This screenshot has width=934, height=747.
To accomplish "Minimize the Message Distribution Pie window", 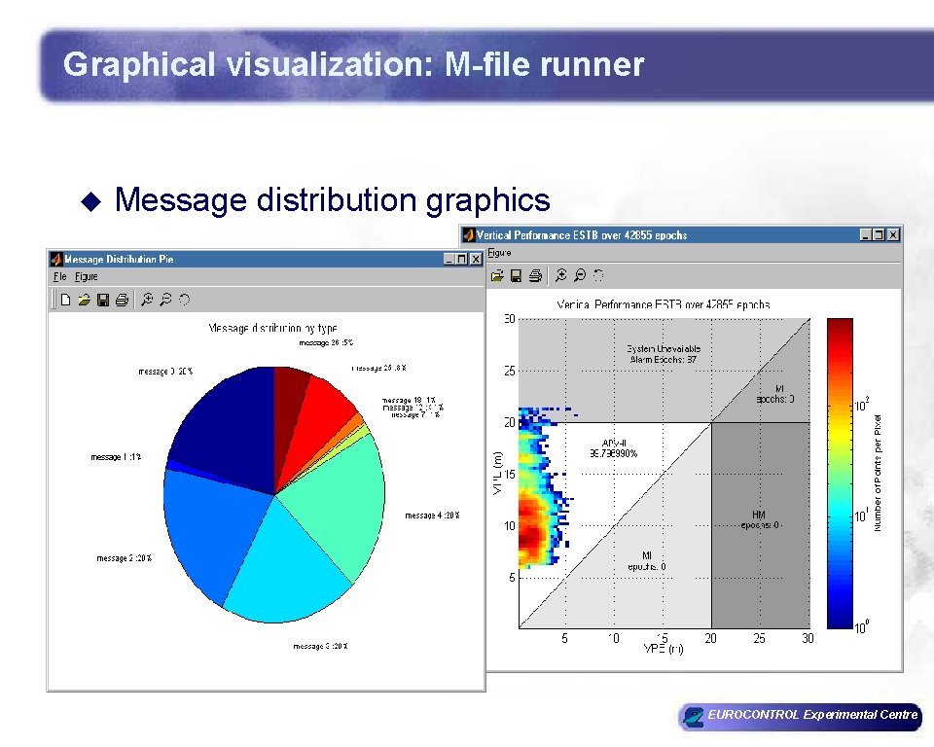I will (x=449, y=259).
